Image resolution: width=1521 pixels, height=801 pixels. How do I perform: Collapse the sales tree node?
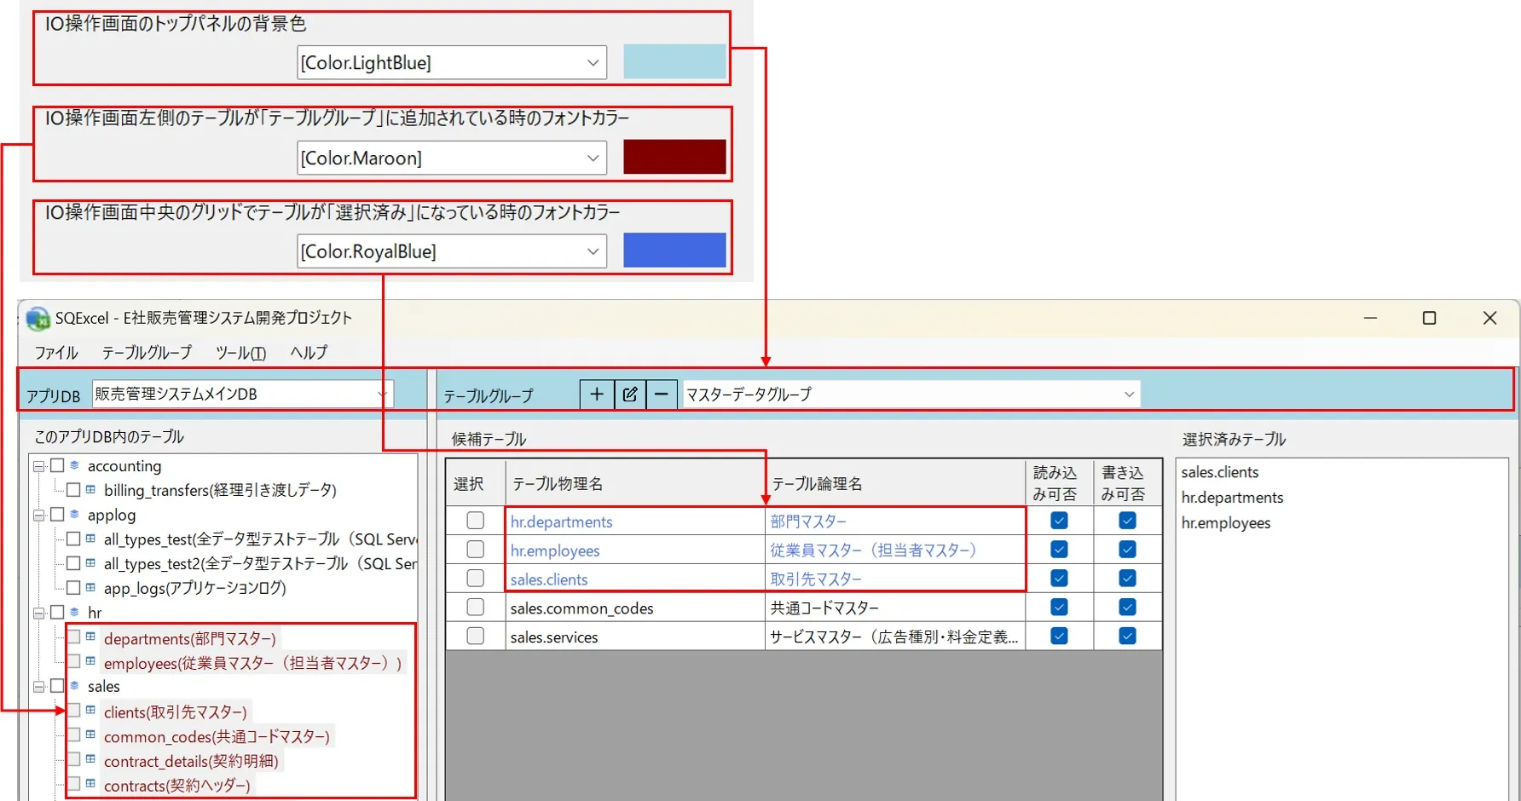[39, 687]
